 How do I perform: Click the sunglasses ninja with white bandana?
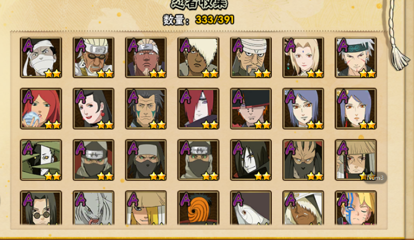click(93, 58)
